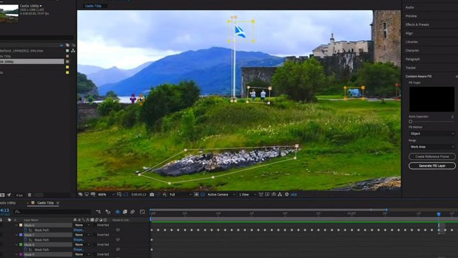The image size is (458, 258).
Task: Click the Create Reference Frame button
Action: (432, 157)
